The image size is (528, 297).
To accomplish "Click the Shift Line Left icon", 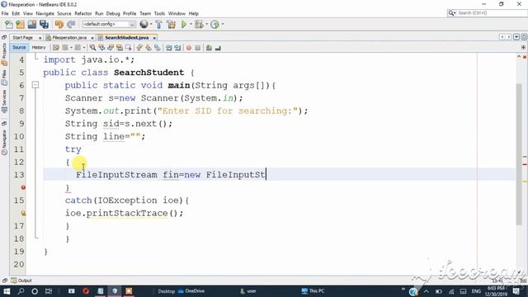I will click(x=168, y=48).
